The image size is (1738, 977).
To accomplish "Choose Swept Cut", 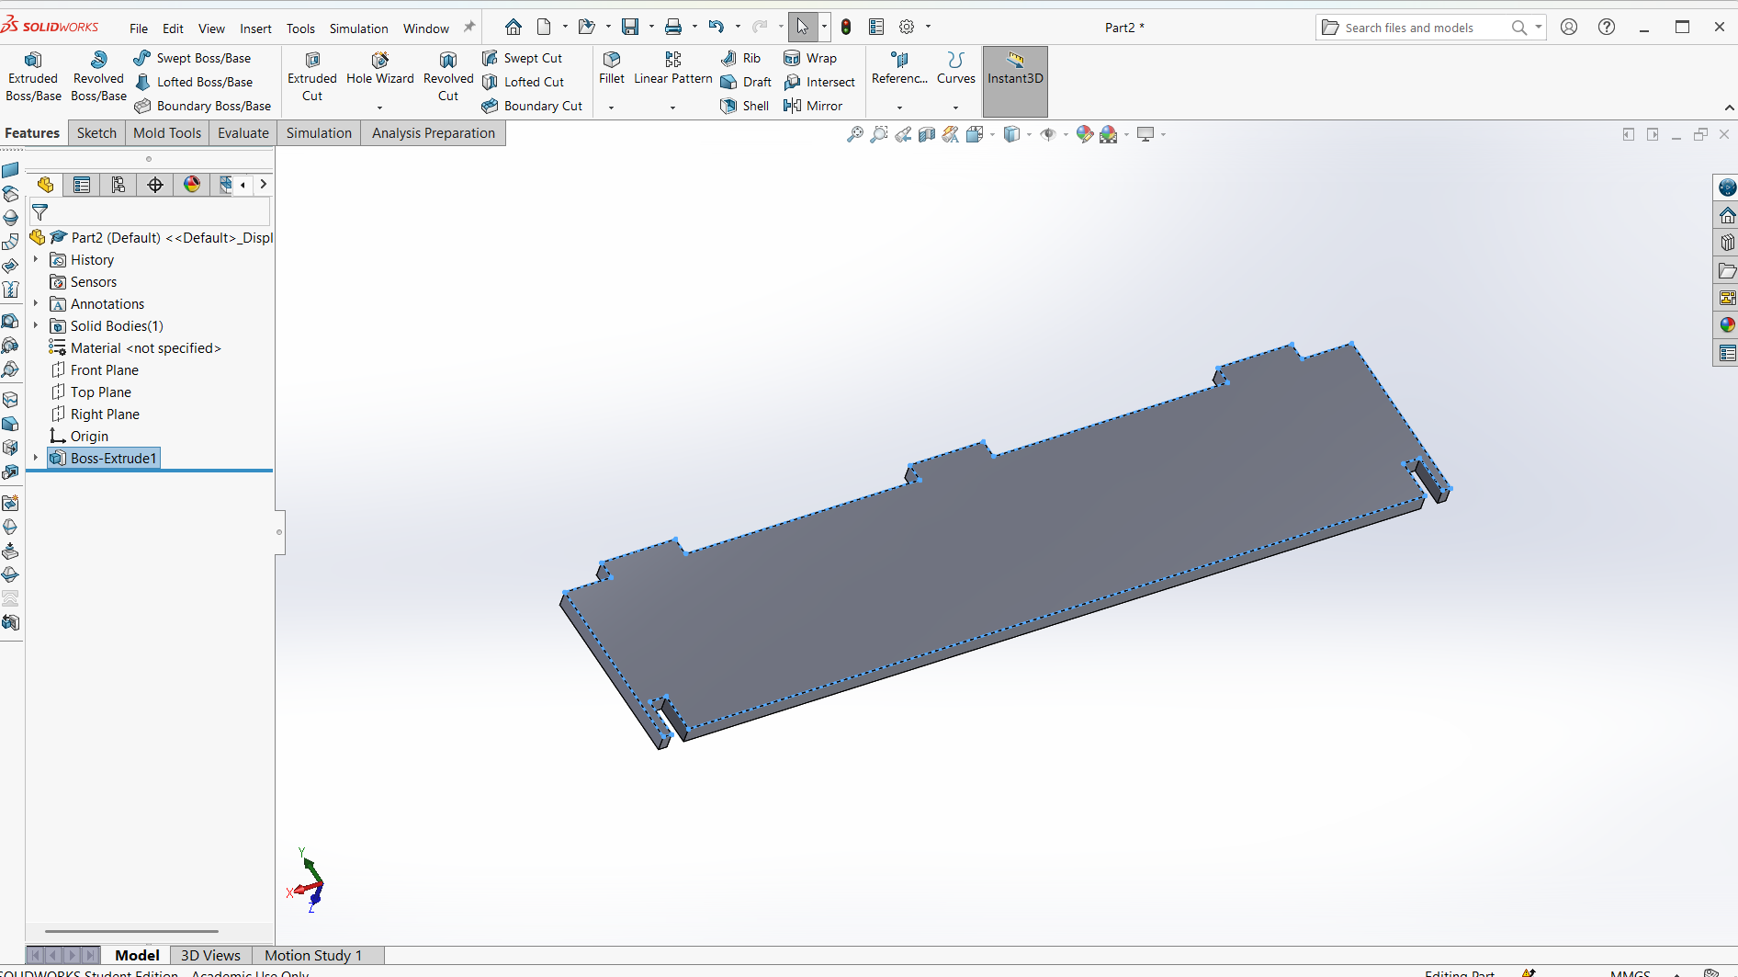I will point(522,58).
